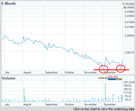Click the '6 Month' chart title

9,3
